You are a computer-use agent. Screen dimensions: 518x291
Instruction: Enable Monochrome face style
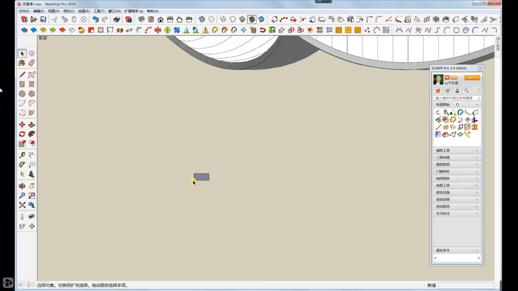(261, 19)
